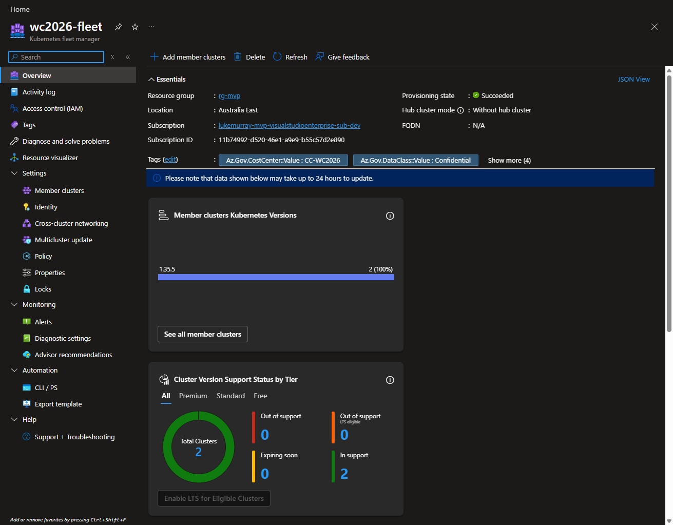Select the Overview menu item
This screenshot has height=525, width=673.
[68, 75]
